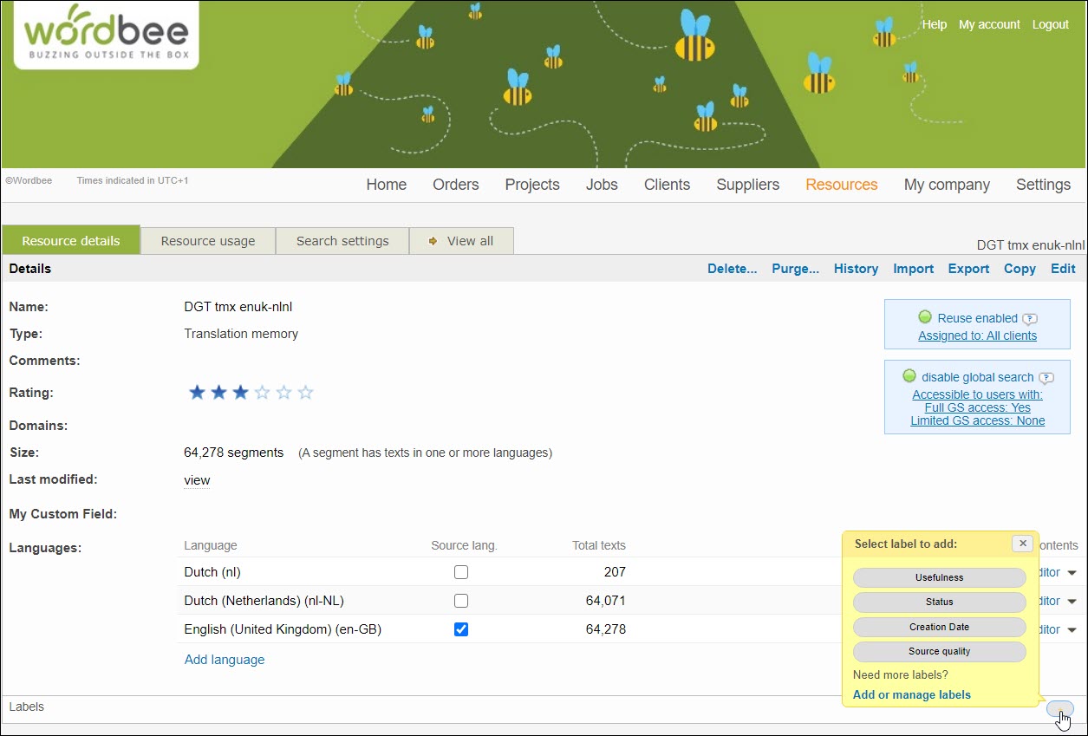This screenshot has height=736, width=1088.
Task: Click the green disable global search status icon
Action: (909, 376)
